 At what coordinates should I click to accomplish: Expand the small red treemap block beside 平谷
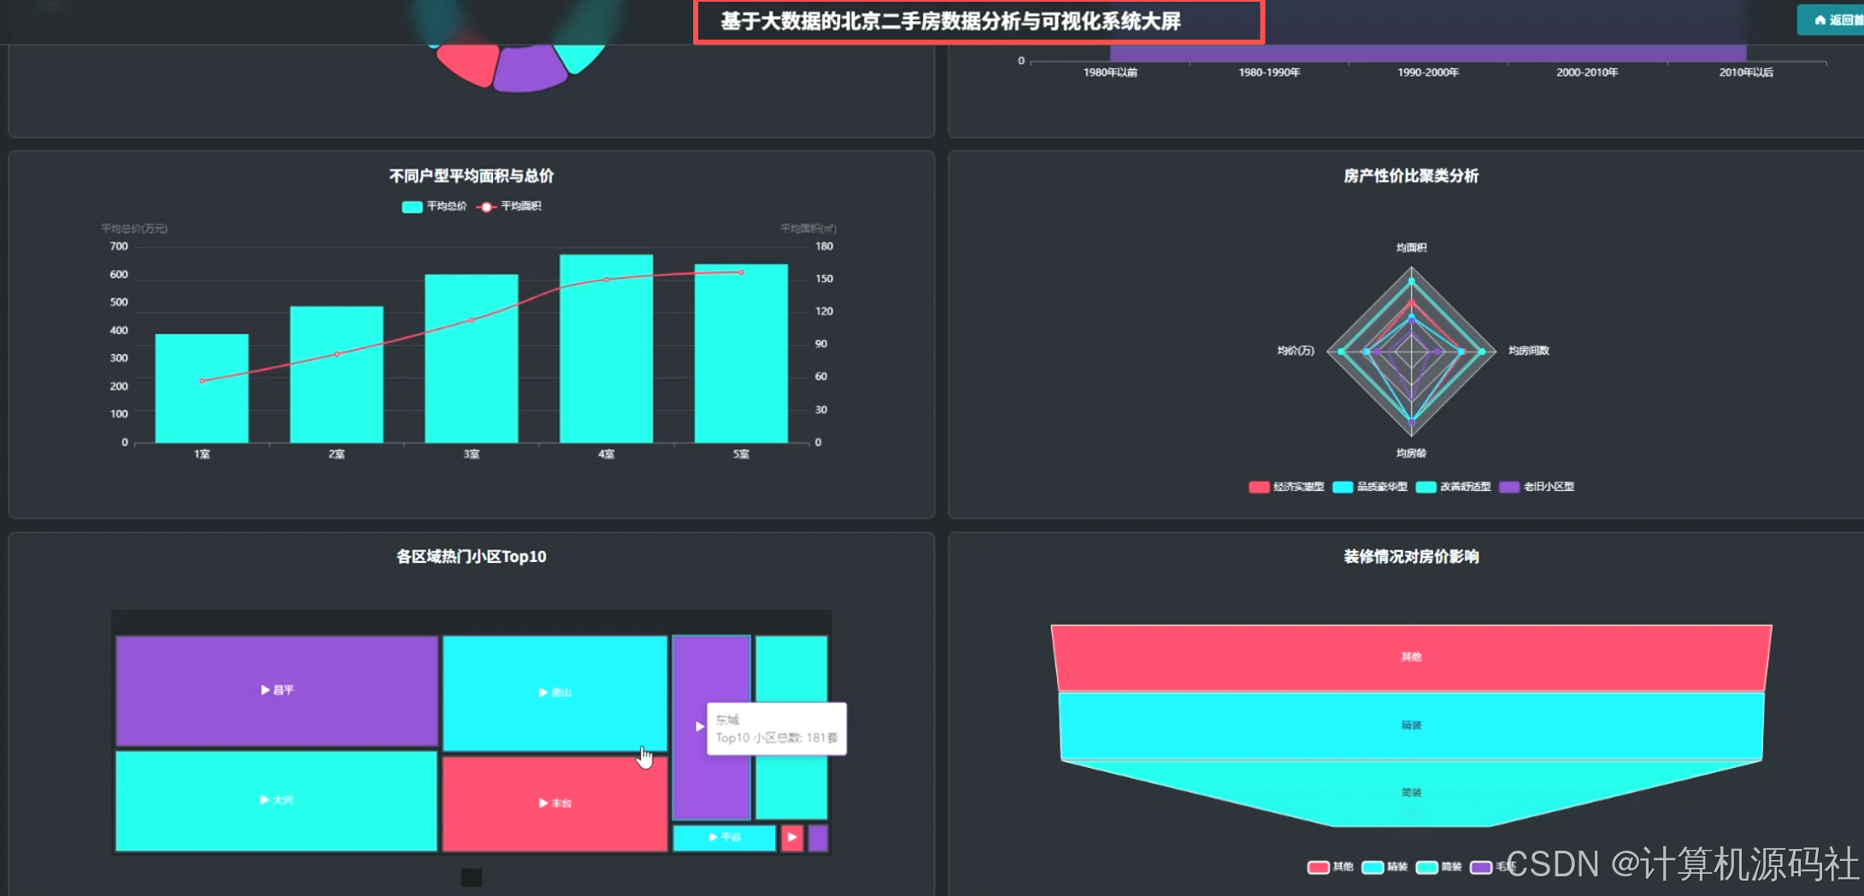point(792,838)
